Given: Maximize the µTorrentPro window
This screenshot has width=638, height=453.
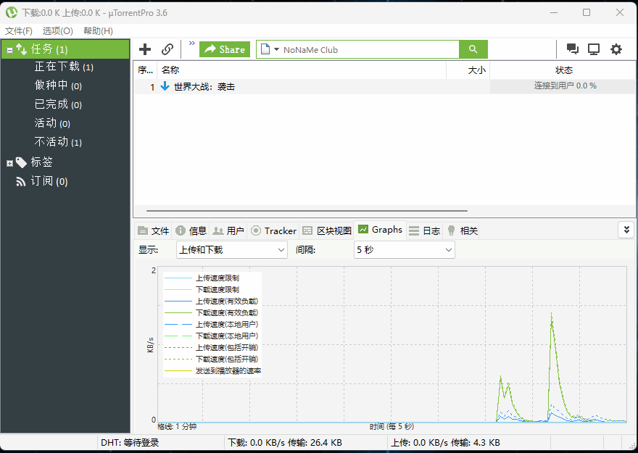Looking at the screenshot, I should [587, 12].
